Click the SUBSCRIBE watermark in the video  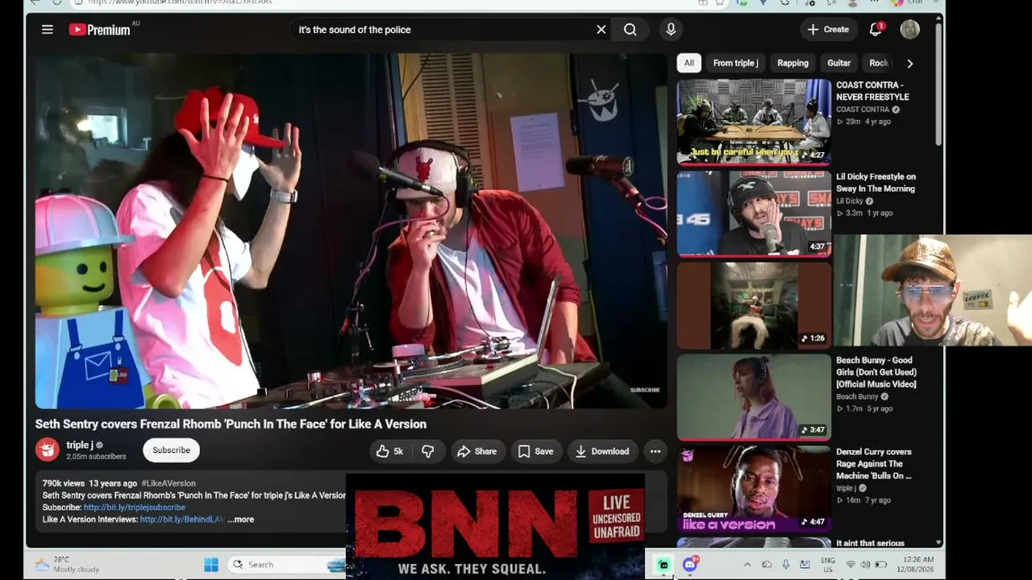(x=645, y=390)
